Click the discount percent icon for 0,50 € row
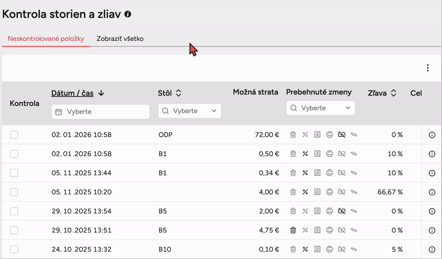This screenshot has height=259, width=442. pos(305,153)
